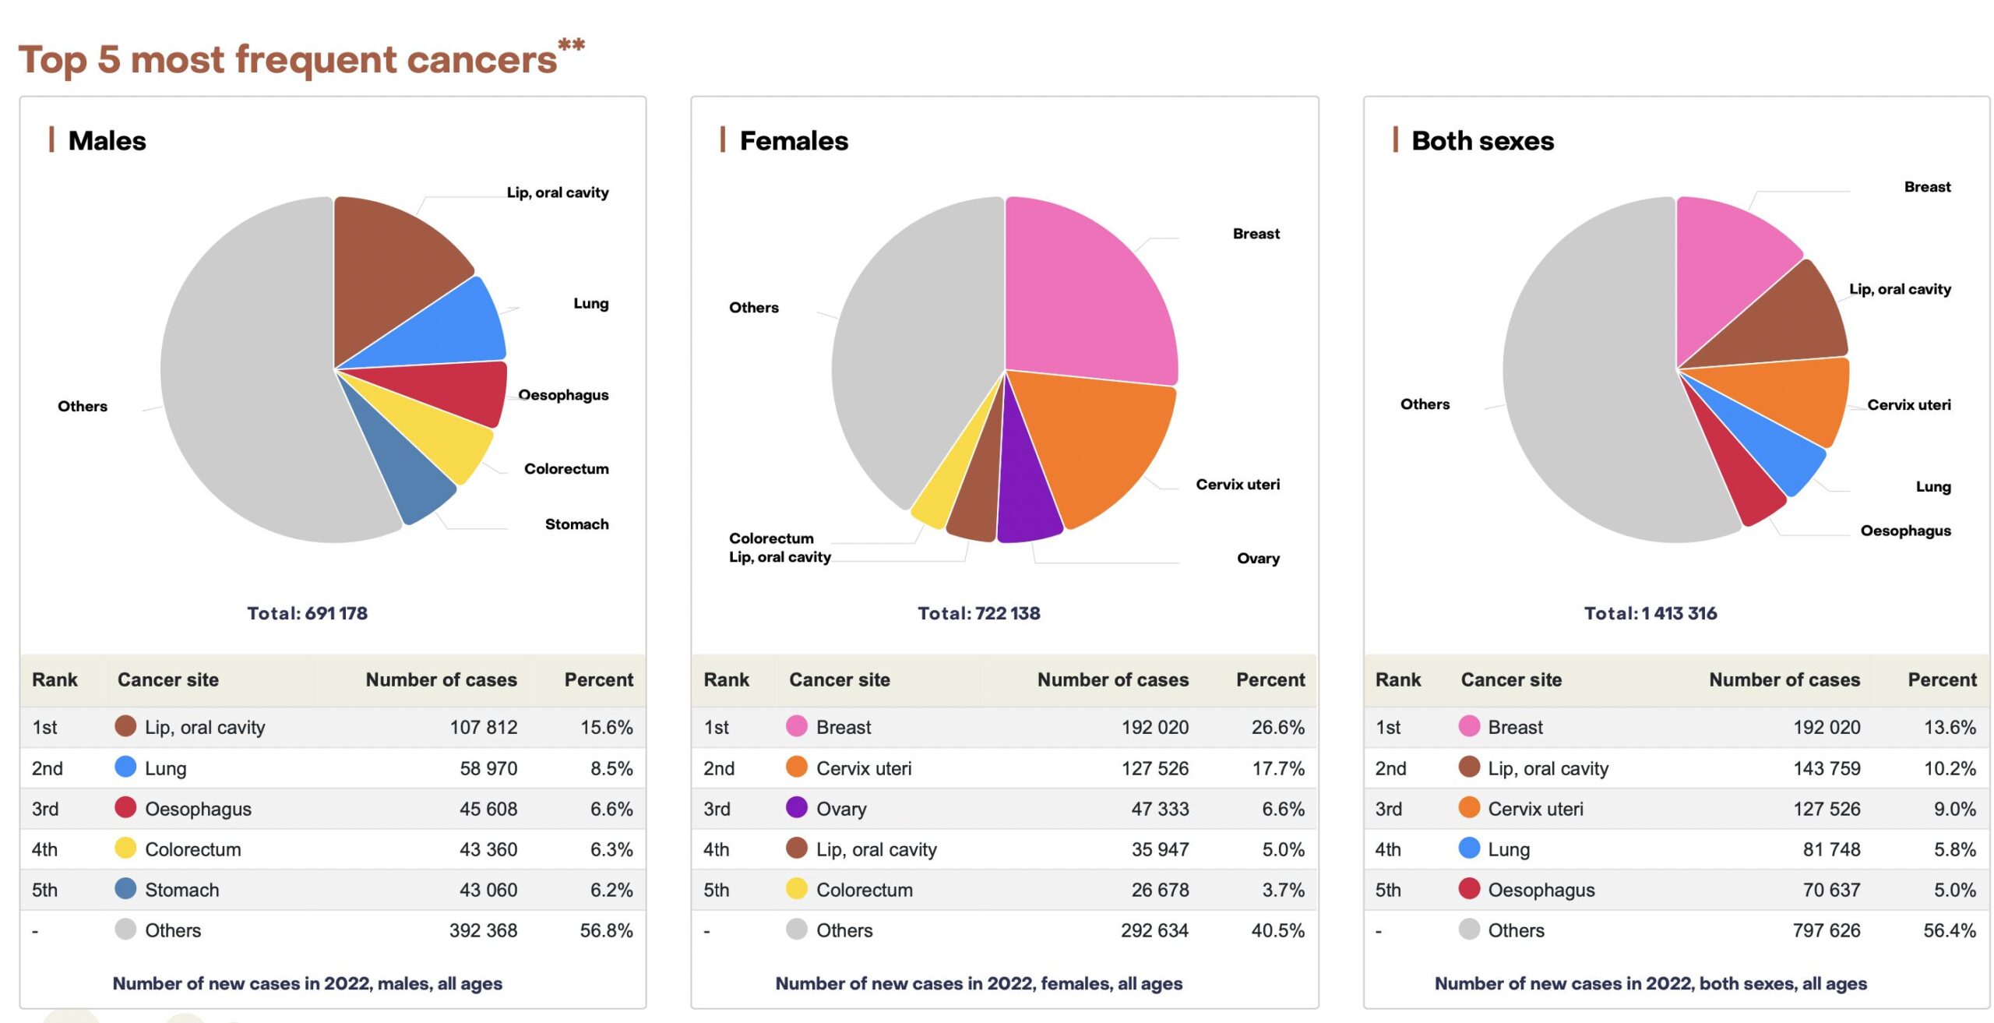Click the blue Lung dot in Both sexes table
Screen dimensions: 1994x1023
1468,848
